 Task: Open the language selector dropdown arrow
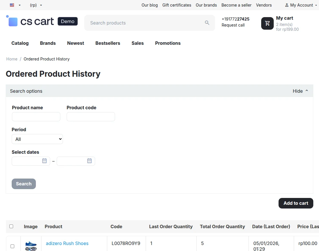coord(20,5)
